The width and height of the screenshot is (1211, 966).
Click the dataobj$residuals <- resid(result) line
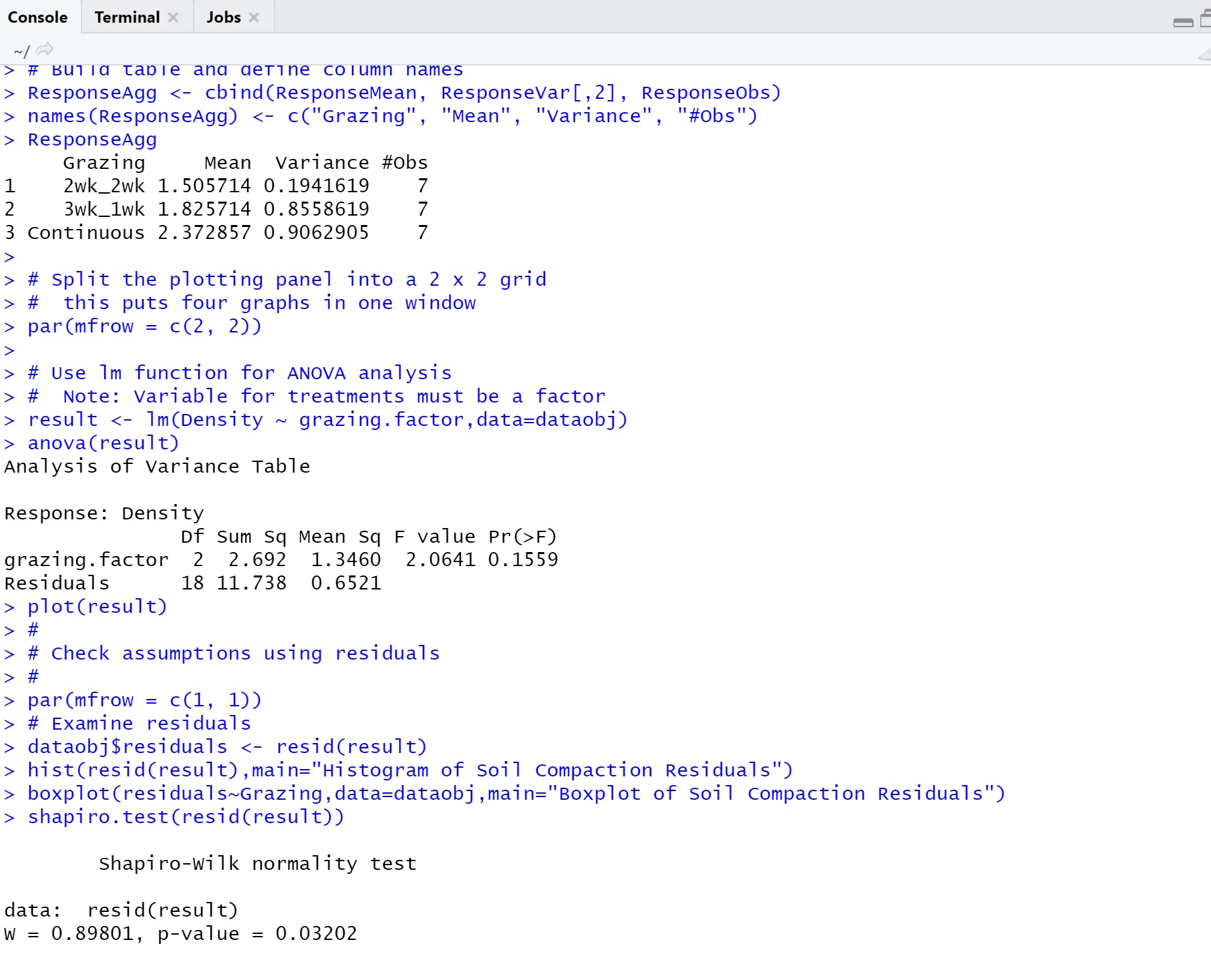coord(227,747)
